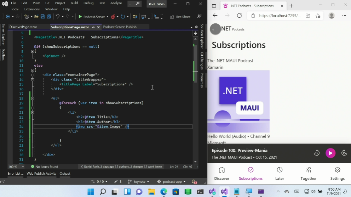Image resolution: width=351 pixels, height=197 pixels.
Task: Collapse the ul element at line 18
Action: coord(32,98)
